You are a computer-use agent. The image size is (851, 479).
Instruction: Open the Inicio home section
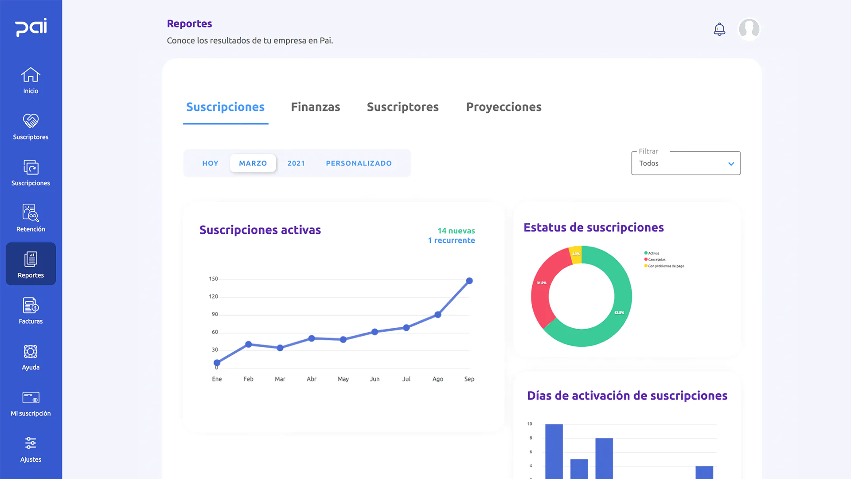click(x=30, y=80)
